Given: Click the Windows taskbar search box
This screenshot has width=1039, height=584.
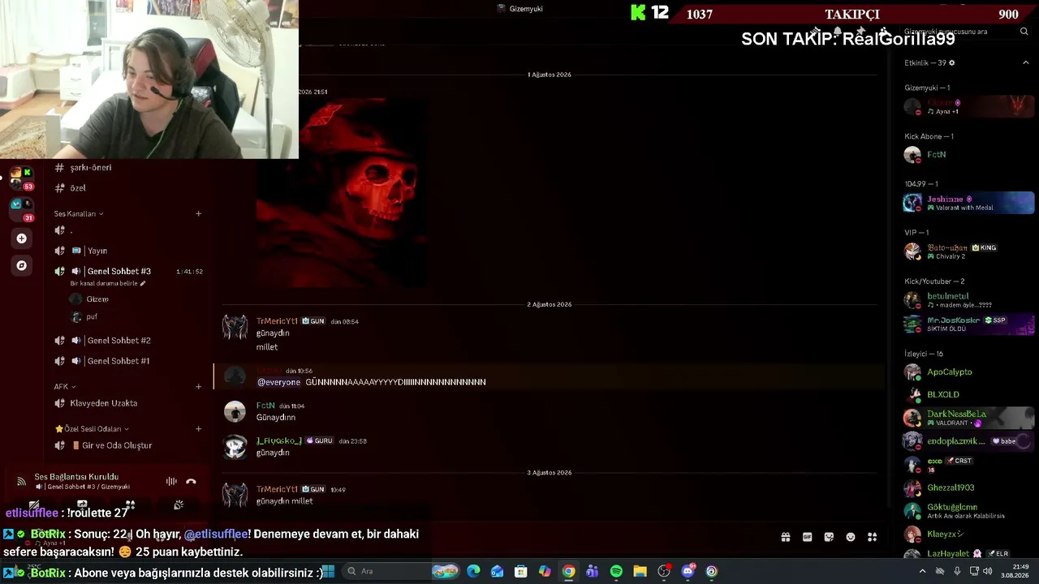Looking at the screenshot, I should click(x=402, y=572).
